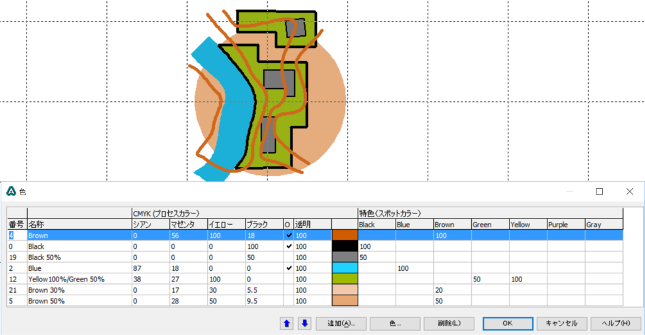Screen dimensions: 645x335
Task: Click the Brown 50% swatch
Action: [x=345, y=301]
